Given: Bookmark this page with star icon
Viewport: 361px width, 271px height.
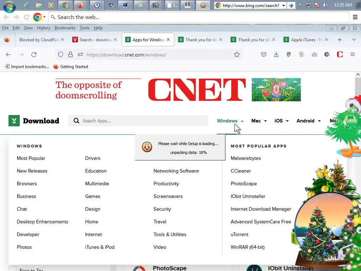Looking at the screenshot, I should [x=237, y=54].
